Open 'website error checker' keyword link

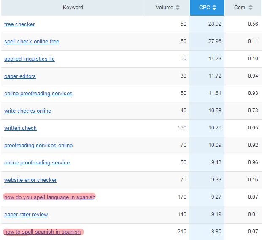tap(30, 180)
